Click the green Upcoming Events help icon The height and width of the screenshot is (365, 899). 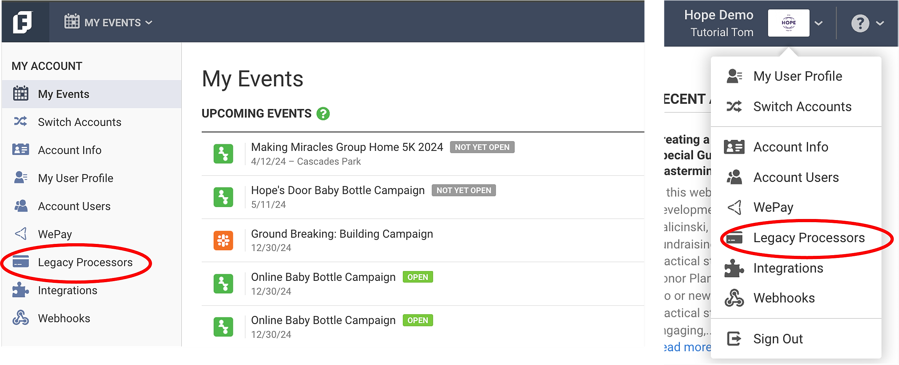click(323, 114)
